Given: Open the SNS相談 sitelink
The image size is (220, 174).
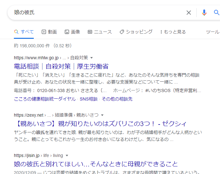Looking at the screenshot, I should 88,99.
